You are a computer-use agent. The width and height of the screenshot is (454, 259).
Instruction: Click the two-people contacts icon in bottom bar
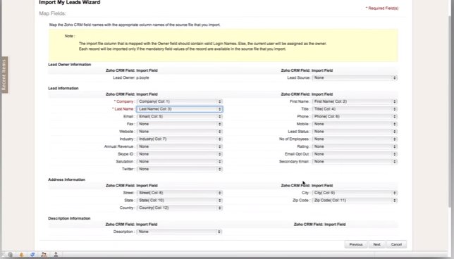[x=44, y=254]
